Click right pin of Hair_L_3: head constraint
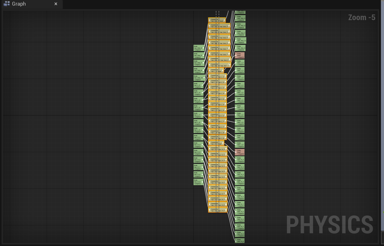Viewport: 384px width, 246px height. click(223, 70)
